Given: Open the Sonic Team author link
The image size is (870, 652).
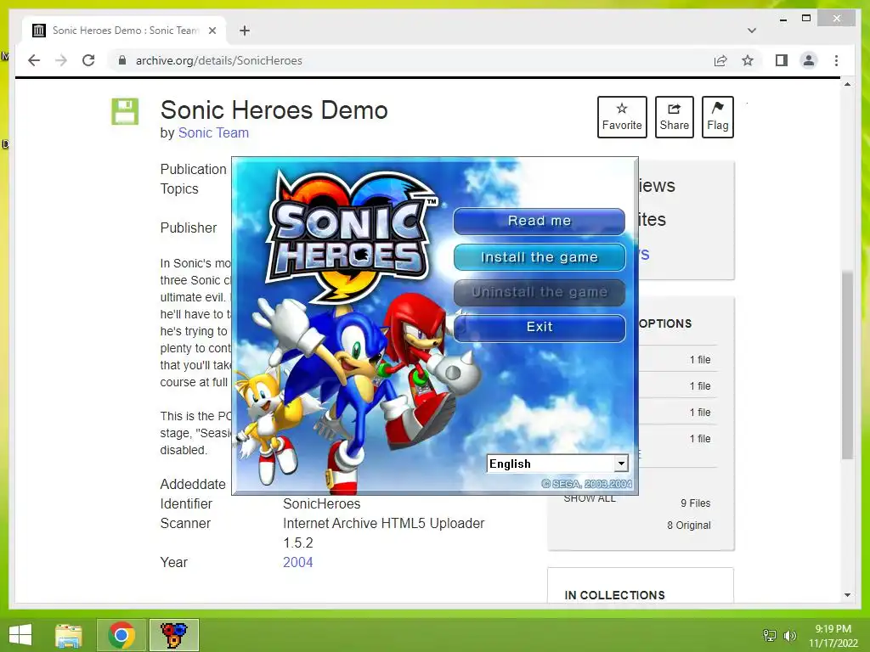Looking at the screenshot, I should [x=213, y=133].
